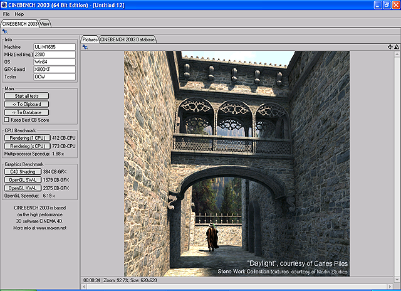Click the 2375 CB-GFX score

[56, 188]
